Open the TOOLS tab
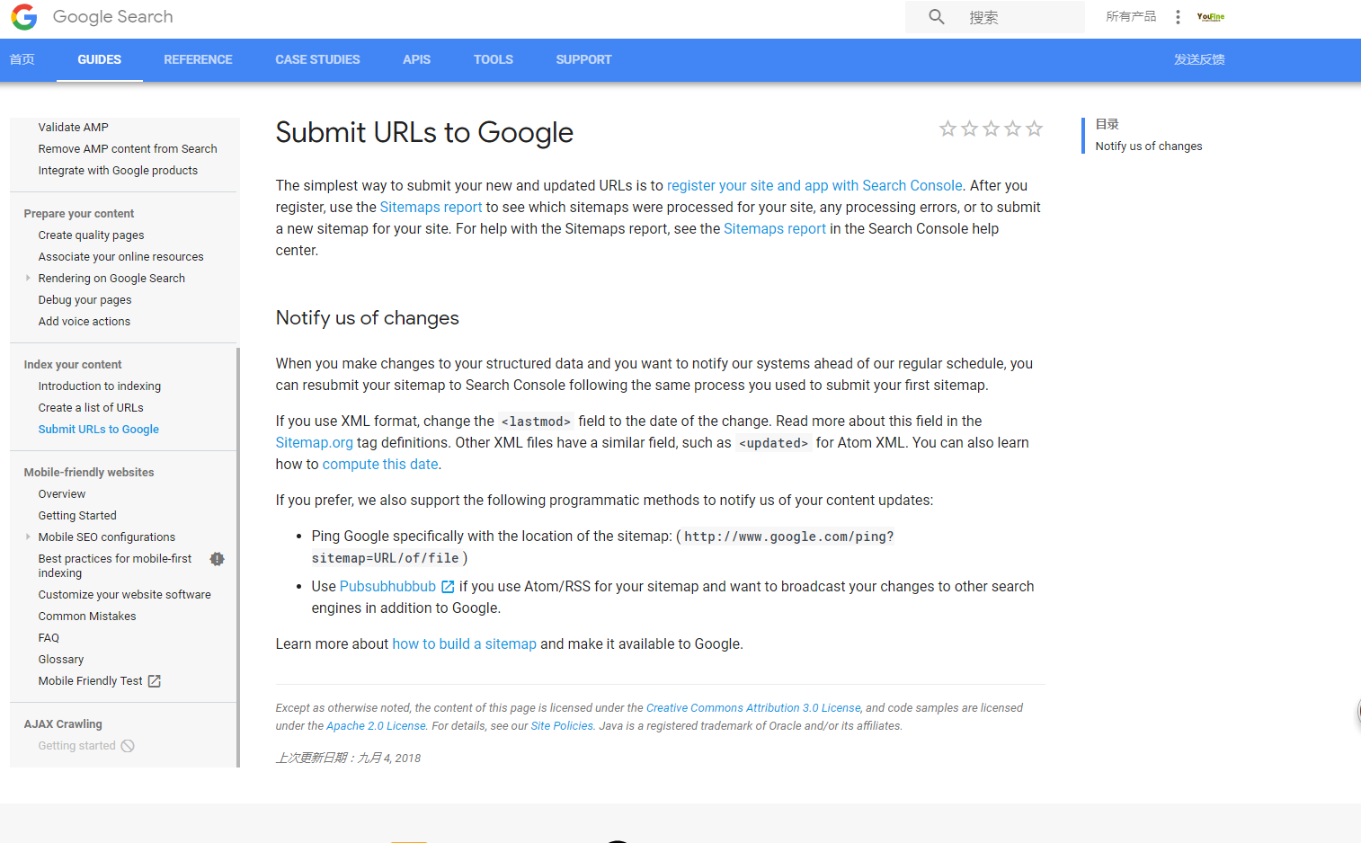The image size is (1361, 843). pyautogui.click(x=494, y=59)
